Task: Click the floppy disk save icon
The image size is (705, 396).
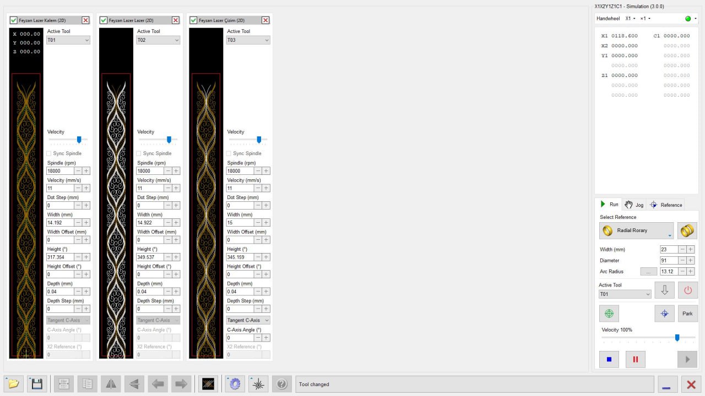Action: (37, 384)
